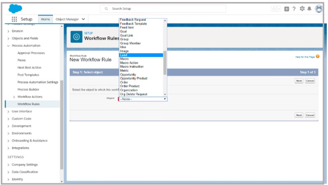
Task: Click the top Next button
Action: point(299,81)
